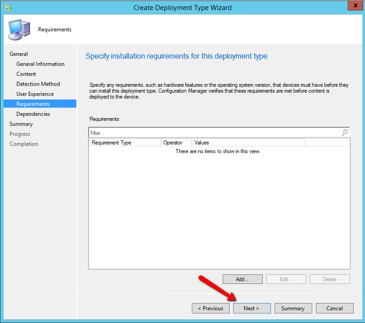Click the search magnifier icon in filter box

[x=345, y=133]
